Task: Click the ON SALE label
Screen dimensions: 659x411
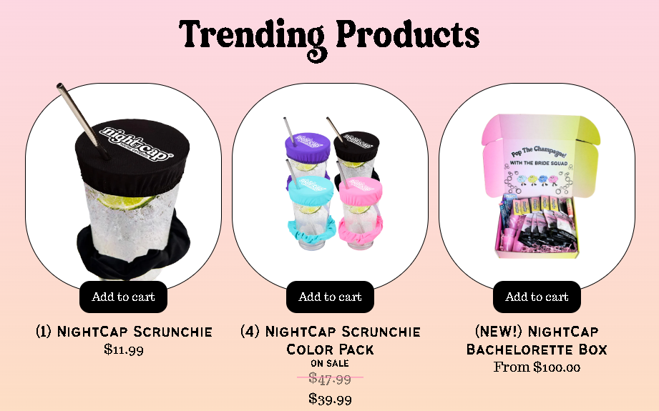Action: pyautogui.click(x=330, y=364)
